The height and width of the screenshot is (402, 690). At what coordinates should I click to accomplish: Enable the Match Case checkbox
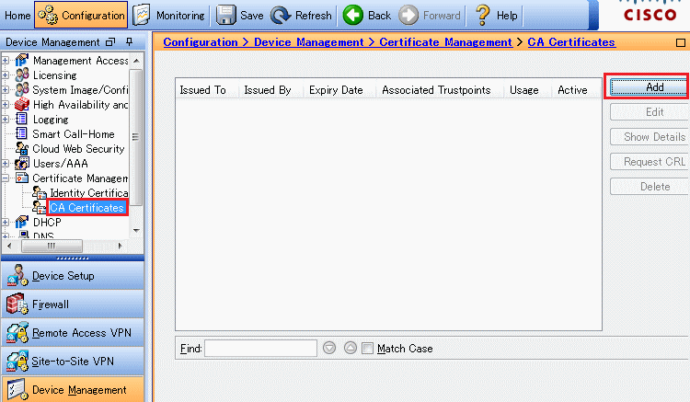[367, 349]
